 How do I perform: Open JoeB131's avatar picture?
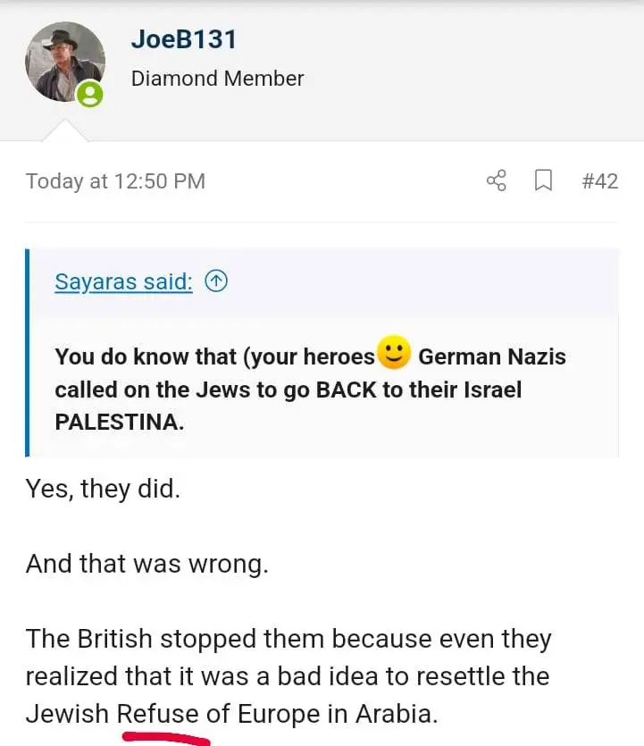64,63
